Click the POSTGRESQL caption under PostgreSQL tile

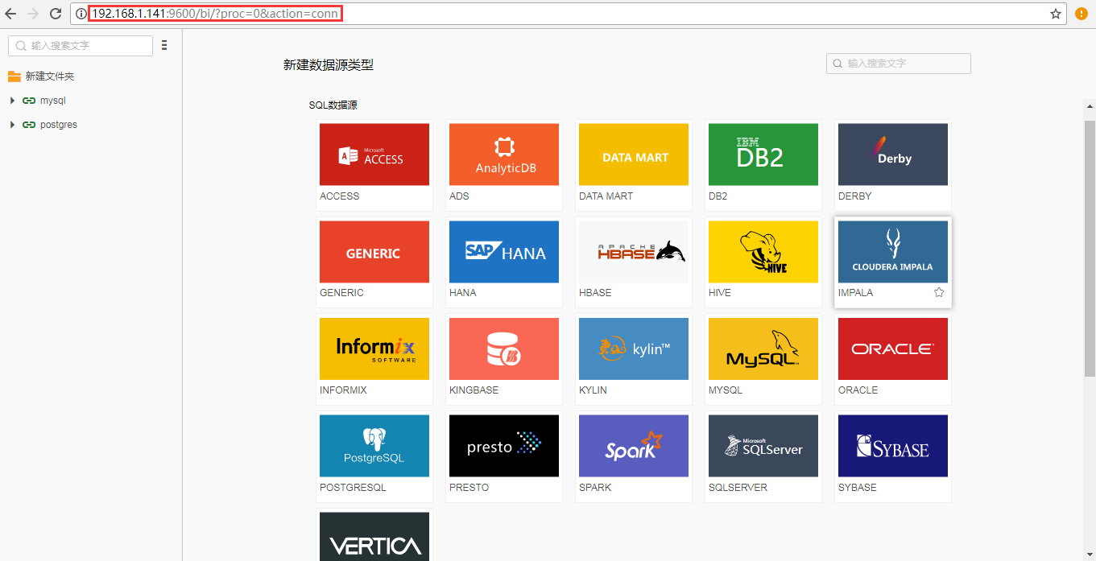pyautogui.click(x=354, y=487)
